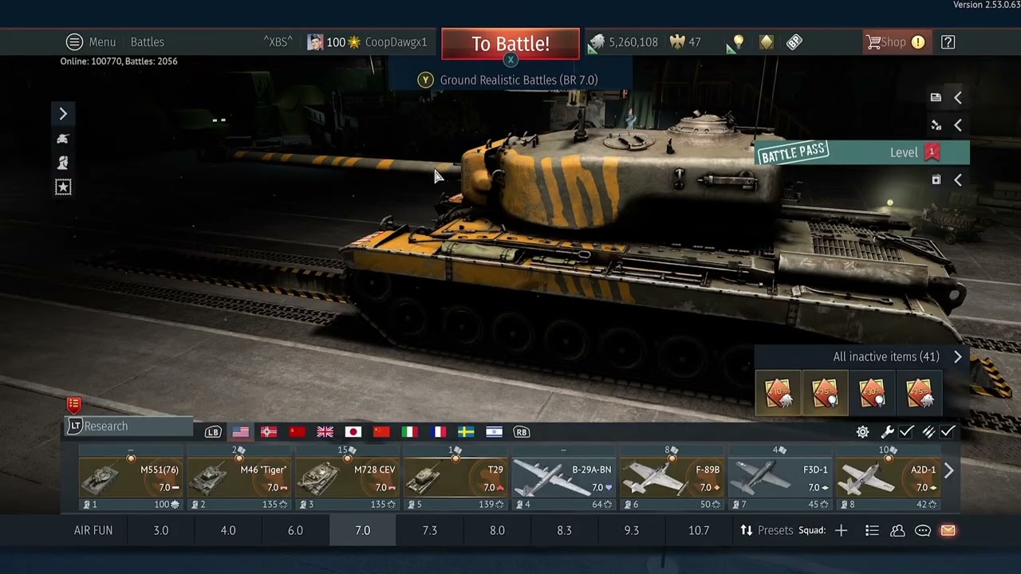Click the tank icon in left sidebar

click(63, 139)
